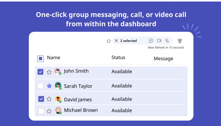221x126 pixels.
Task: Check Michael Brown's checkbox
Action: [x=41, y=111]
